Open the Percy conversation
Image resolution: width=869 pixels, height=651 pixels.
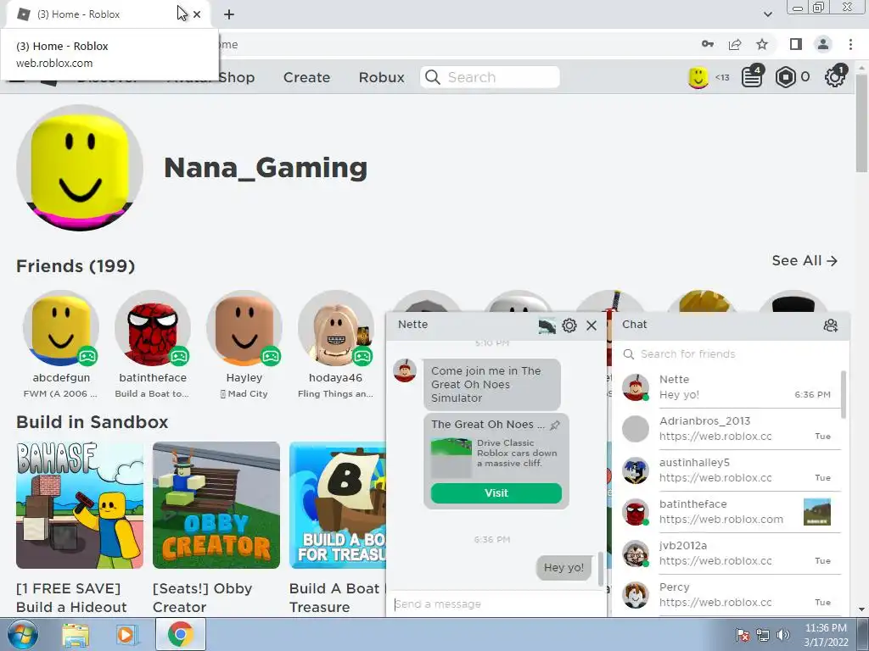pyautogui.click(x=727, y=594)
